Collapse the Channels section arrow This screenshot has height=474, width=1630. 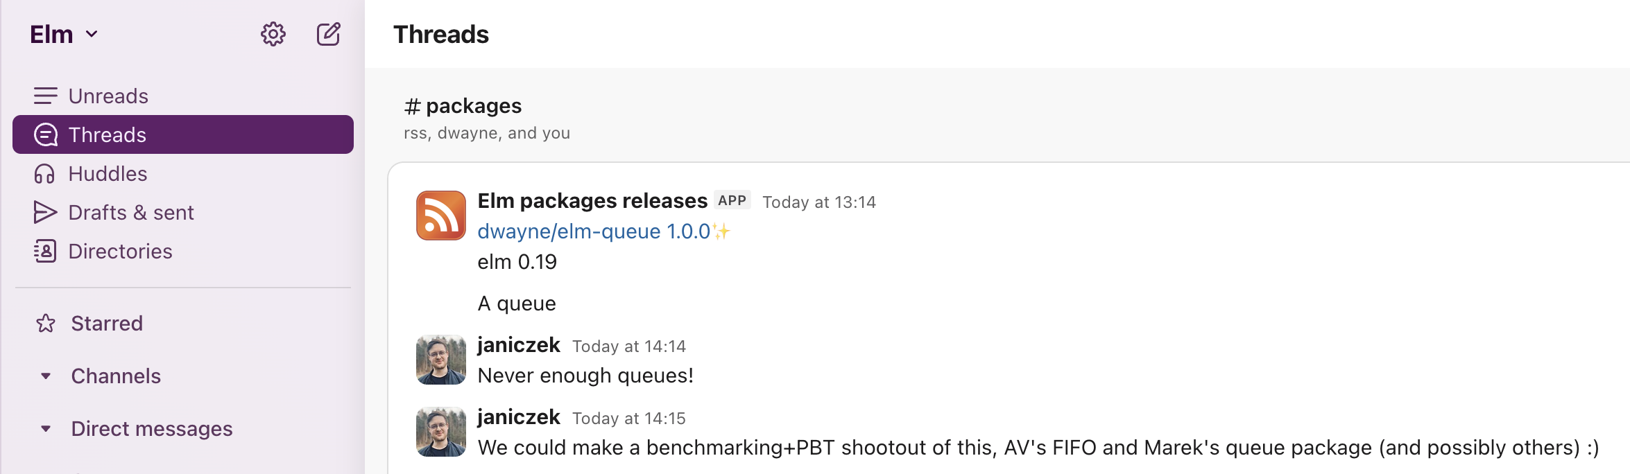coord(46,376)
